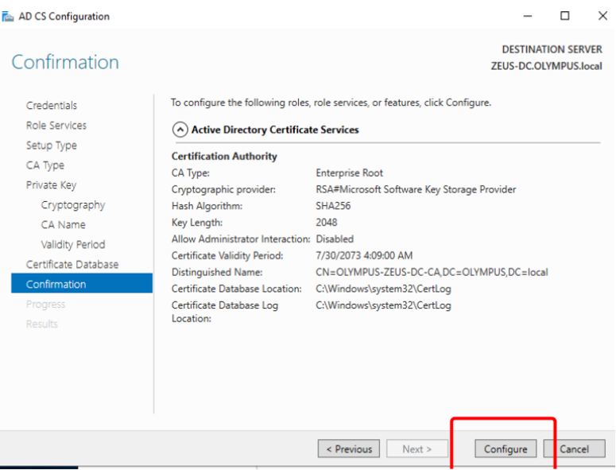Click the Previous button

(x=348, y=449)
